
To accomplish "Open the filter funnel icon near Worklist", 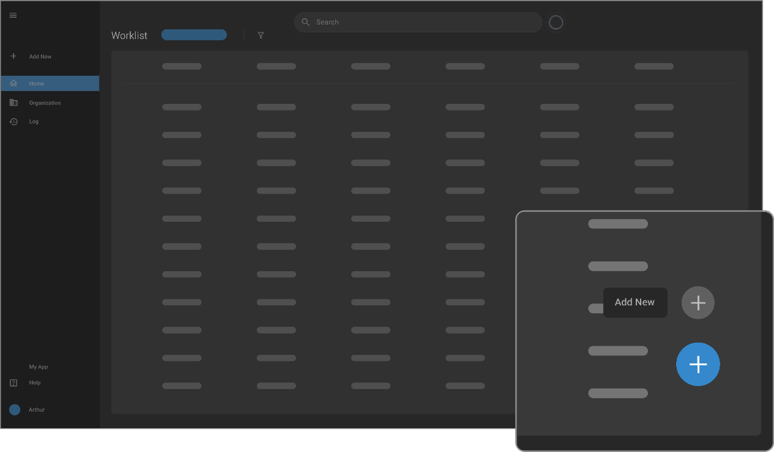I will tap(261, 35).
